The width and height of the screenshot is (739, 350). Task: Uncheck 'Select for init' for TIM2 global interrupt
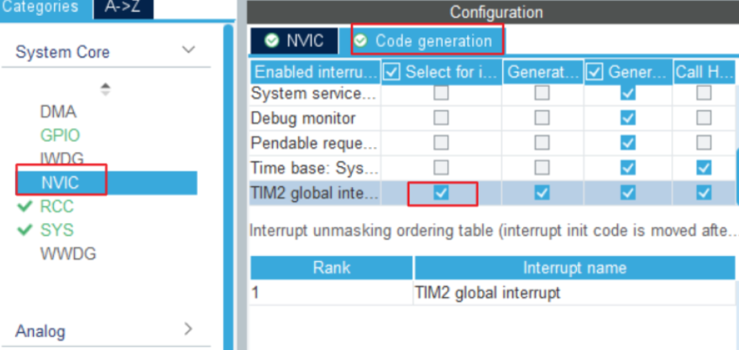441,193
